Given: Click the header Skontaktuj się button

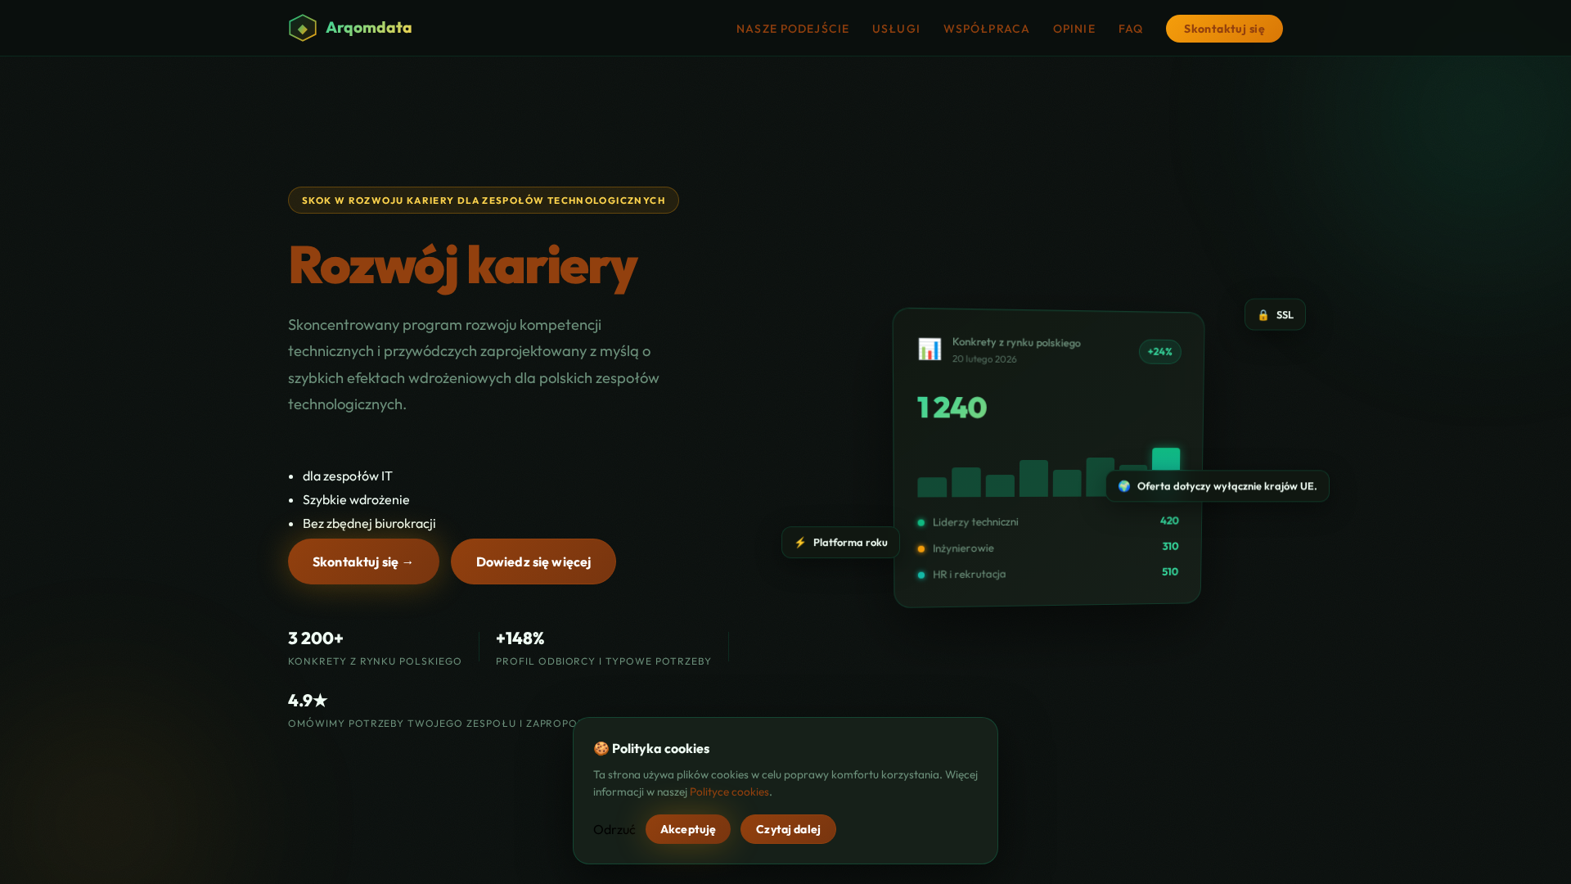Looking at the screenshot, I should click(1224, 29).
